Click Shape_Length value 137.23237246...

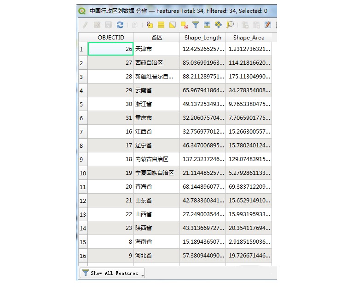[x=202, y=159]
